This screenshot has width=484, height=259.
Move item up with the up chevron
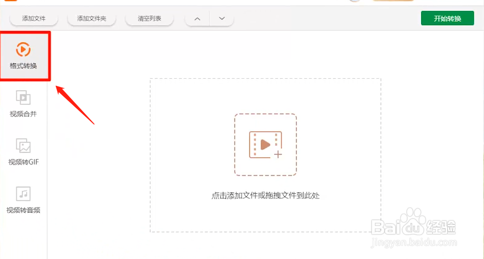[197, 19]
